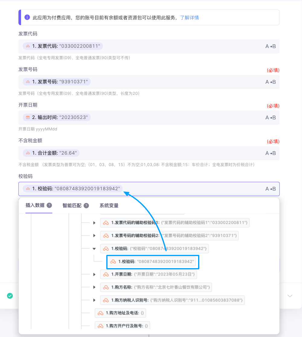This screenshot has width=302, height=337.
Task: Pick the 1.发票号码的辅助校验码2 data item
Action: (169, 236)
